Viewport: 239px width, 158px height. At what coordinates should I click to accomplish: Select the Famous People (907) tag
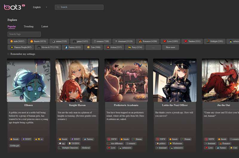click(21, 47)
